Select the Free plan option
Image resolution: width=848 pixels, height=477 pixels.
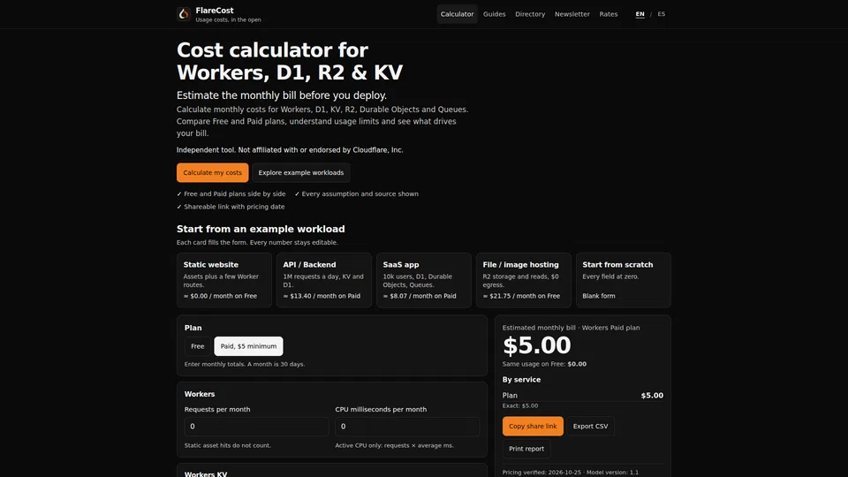197,346
